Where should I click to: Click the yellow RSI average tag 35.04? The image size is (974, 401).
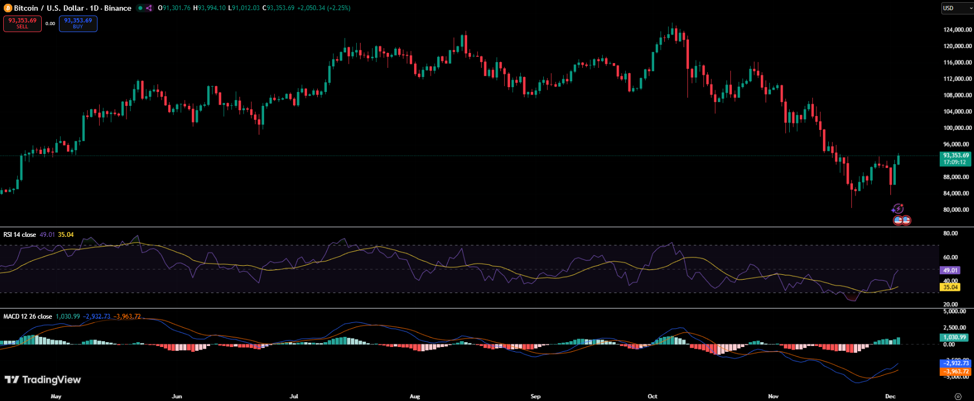coord(950,287)
